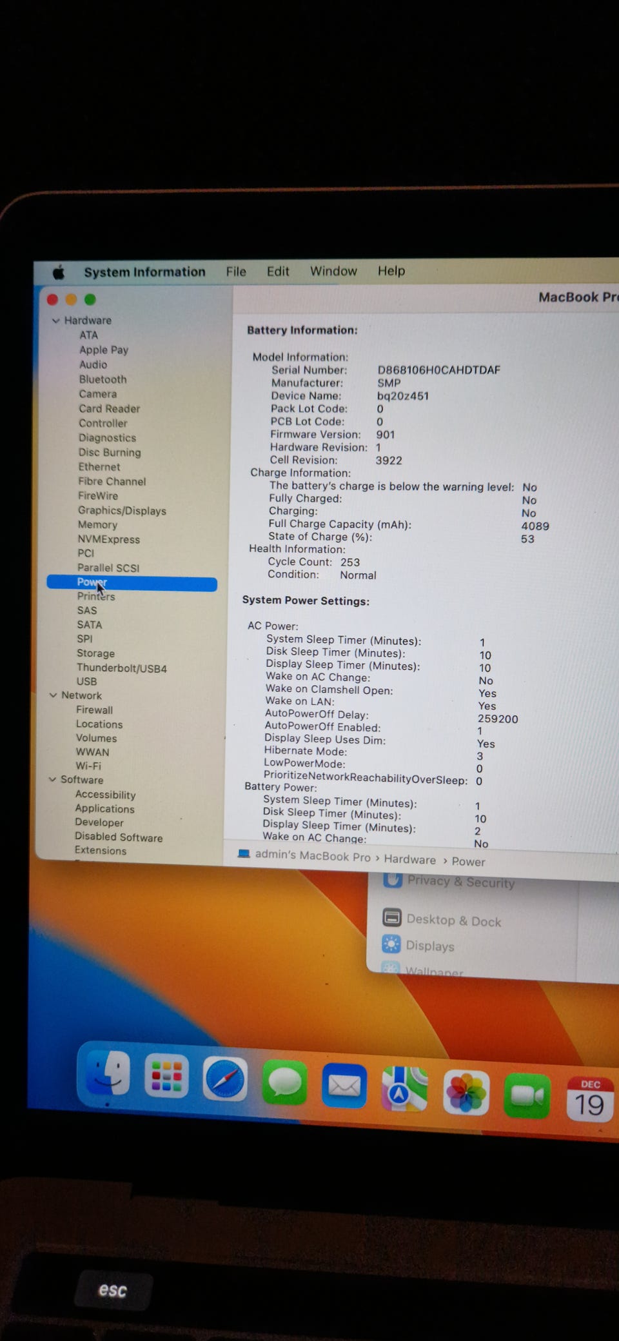Select USB in the sidebar
Image resolution: width=619 pixels, height=1341 pixels.
tap(86, 682)
